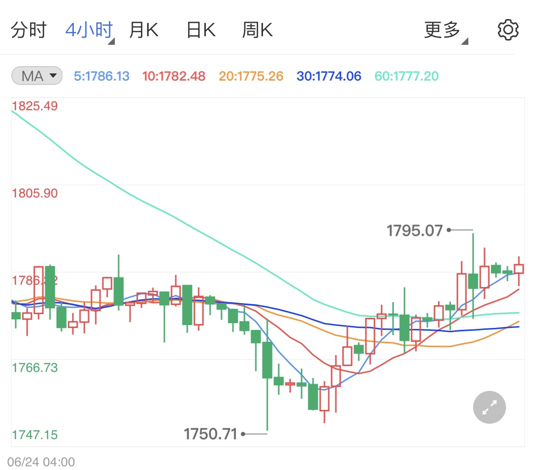Click the 1825.49 price axis label
Viewport: 536px width, 470px height.
pyautogui.click(x=35, y=106)
